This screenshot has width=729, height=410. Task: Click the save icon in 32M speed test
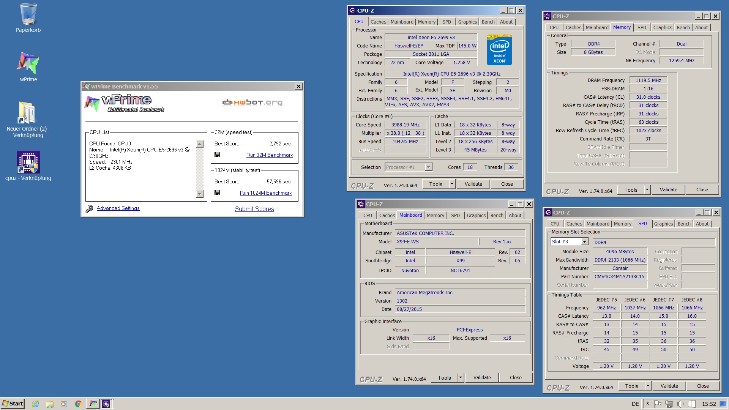217,155
